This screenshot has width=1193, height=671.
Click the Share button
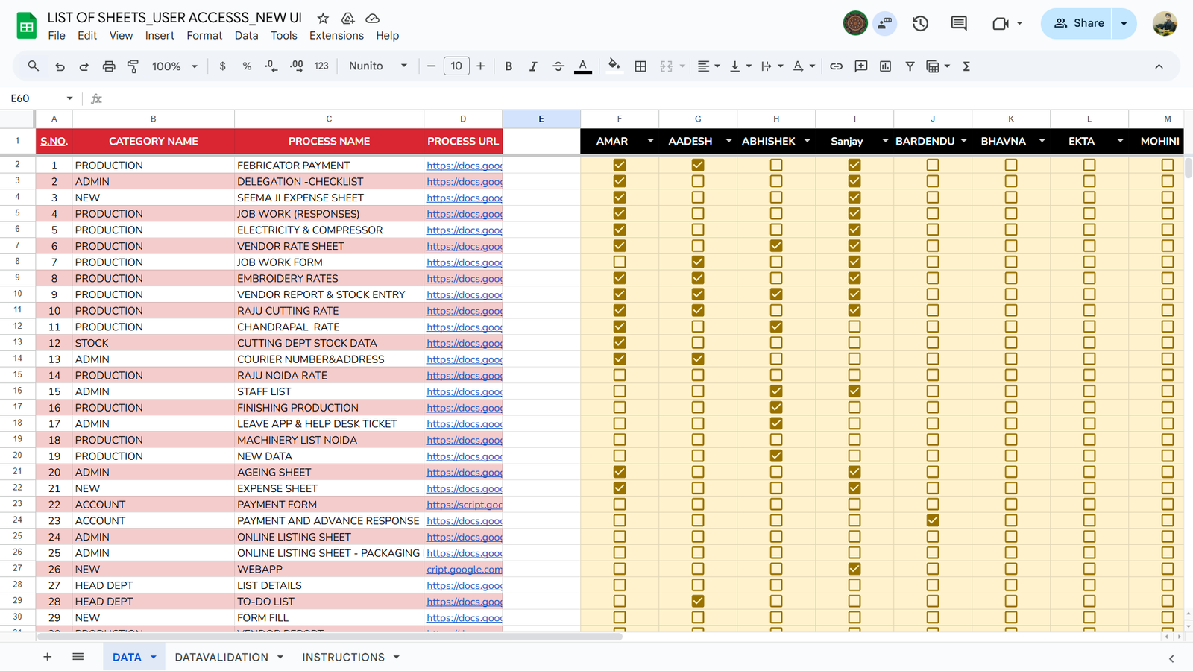point(1077,23)
